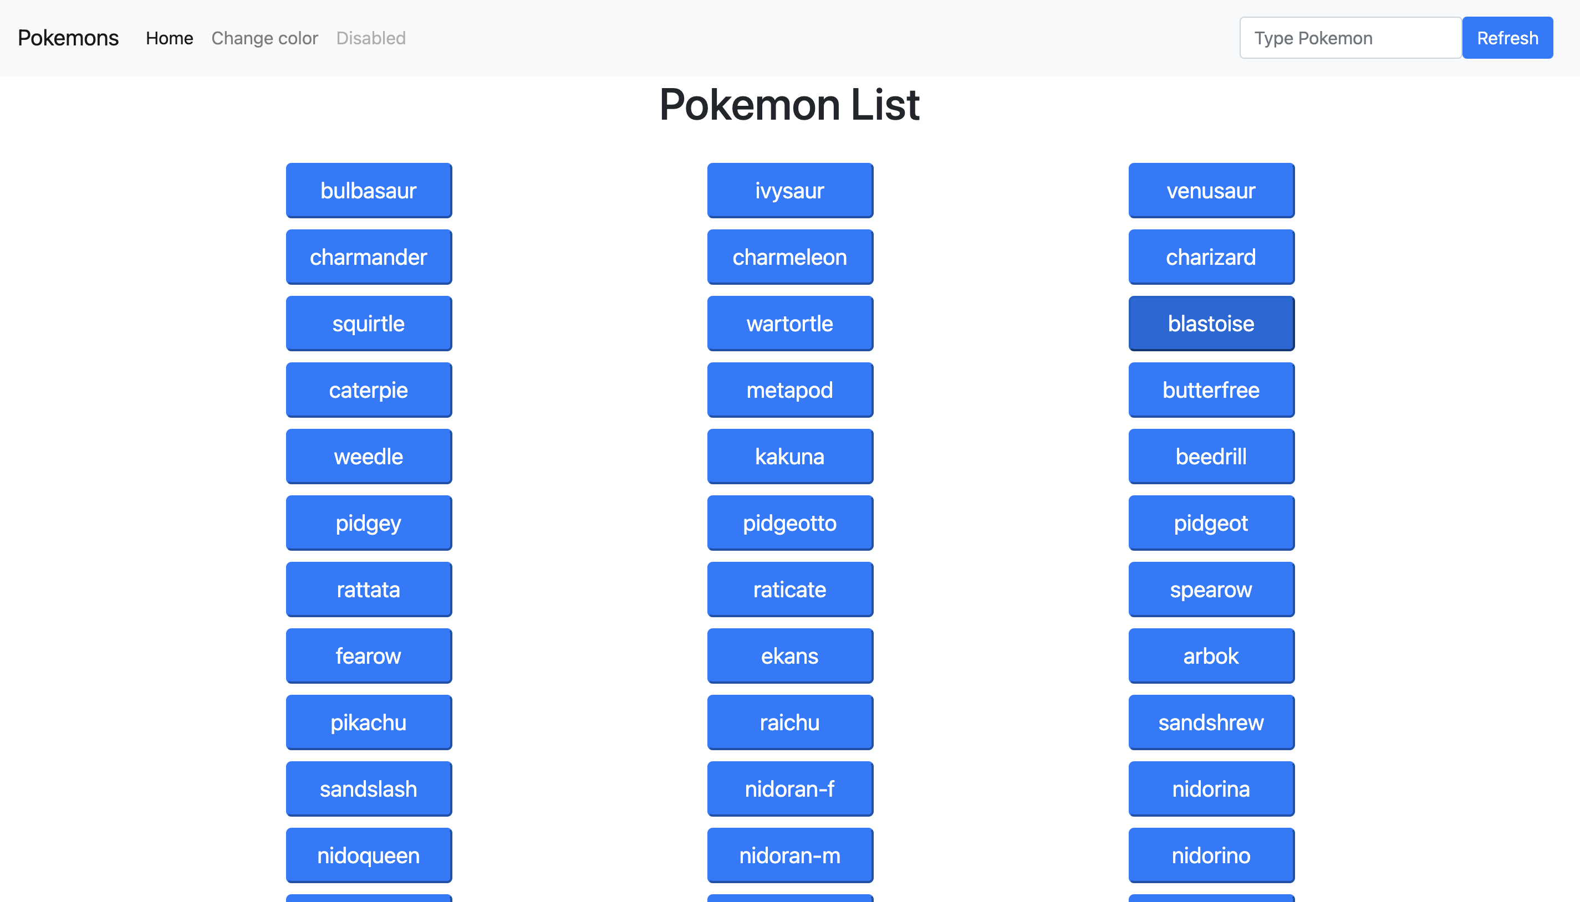The height and width of the screenshot is (902, 1580).
Task: Click the Type Pokemon input field
Action: (1349, 38)
